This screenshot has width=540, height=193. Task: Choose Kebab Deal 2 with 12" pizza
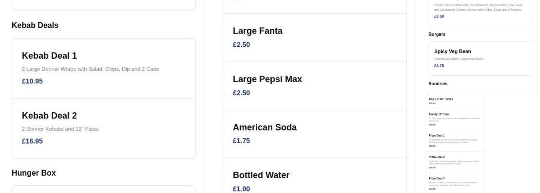(103, 128)
